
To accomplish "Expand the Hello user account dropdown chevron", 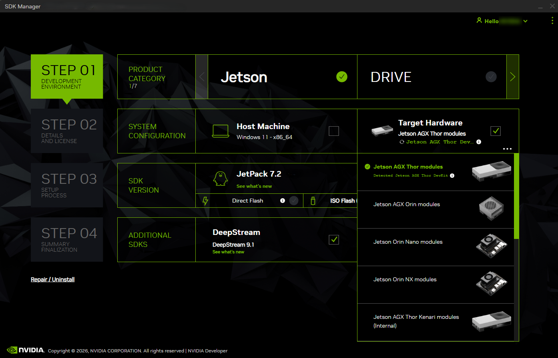I will coord(525,21).
